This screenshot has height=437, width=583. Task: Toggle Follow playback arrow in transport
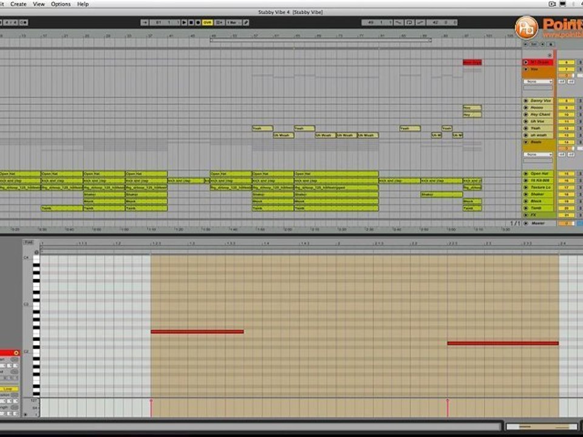(x=145, y=22)
